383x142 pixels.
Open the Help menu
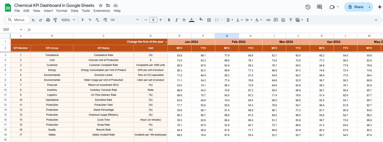click(117, 11)
